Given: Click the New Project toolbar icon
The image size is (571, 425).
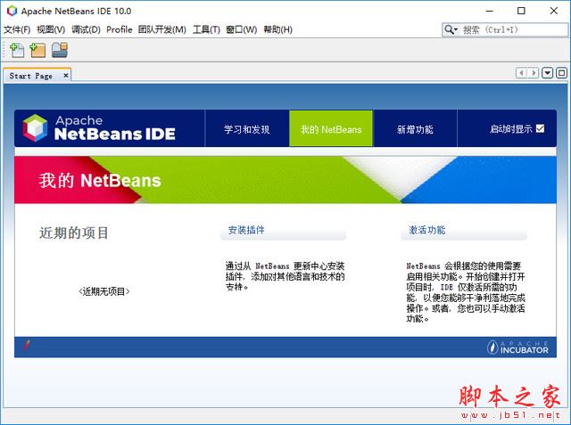Looking at the screenshot, I should (x=37, y=50).
